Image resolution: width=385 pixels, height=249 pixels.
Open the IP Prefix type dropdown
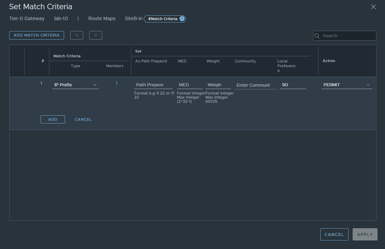(76, 85)
